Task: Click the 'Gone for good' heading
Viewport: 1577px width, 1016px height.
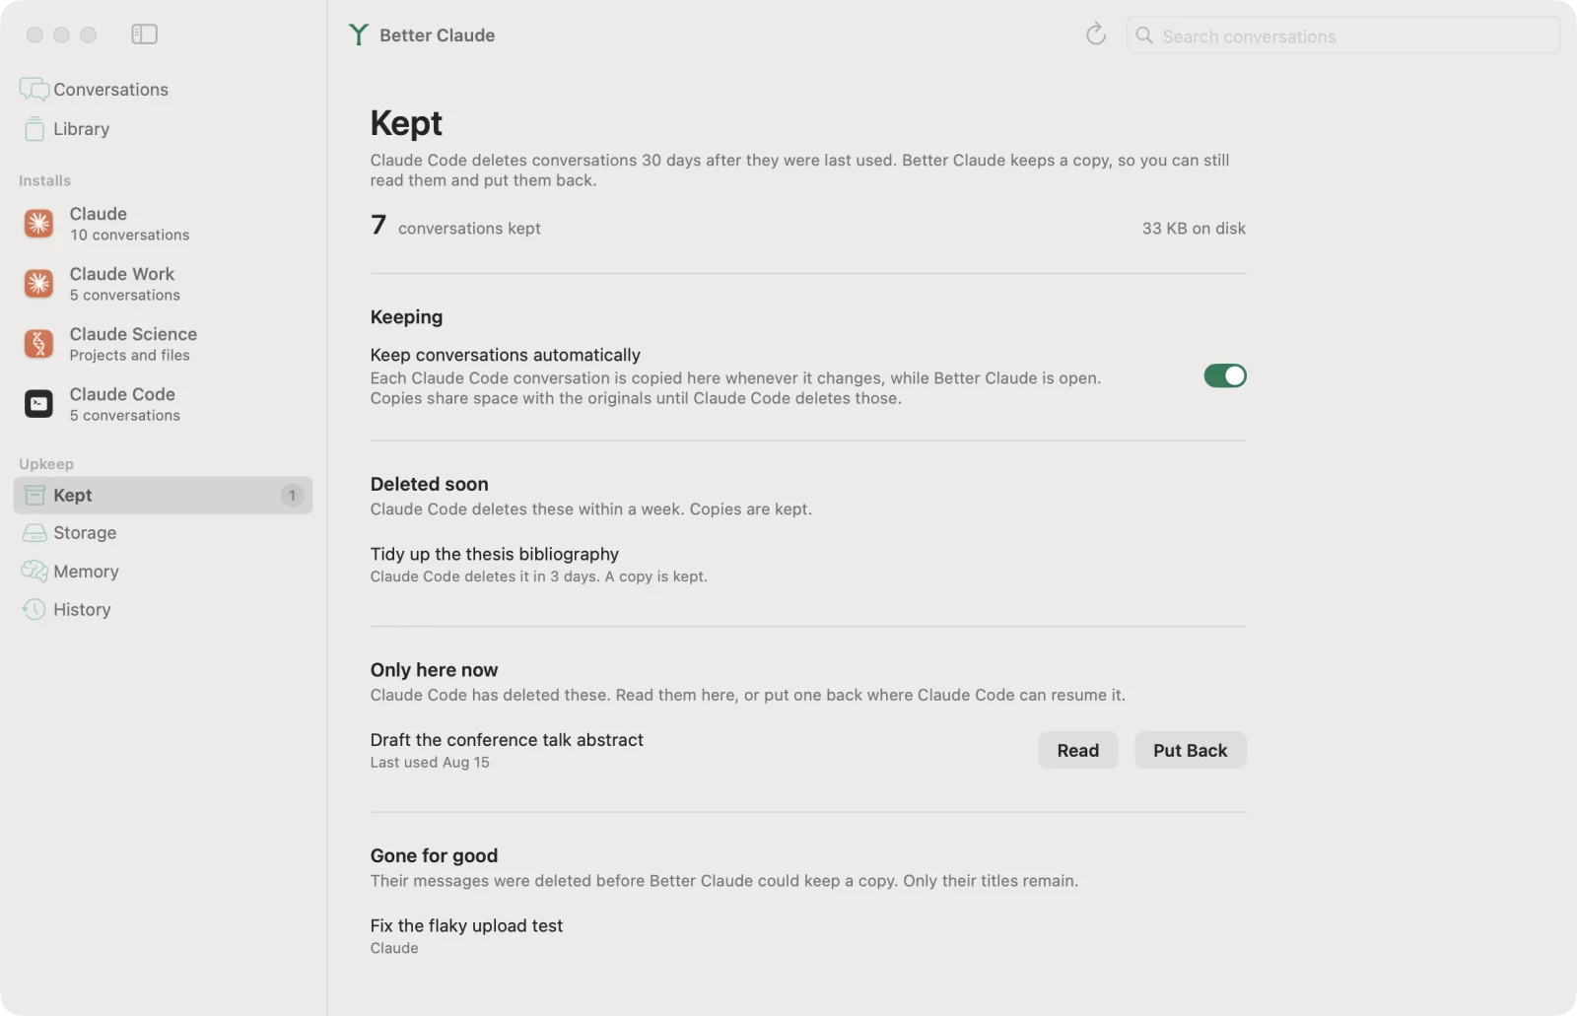Action: tap(434, 856)
